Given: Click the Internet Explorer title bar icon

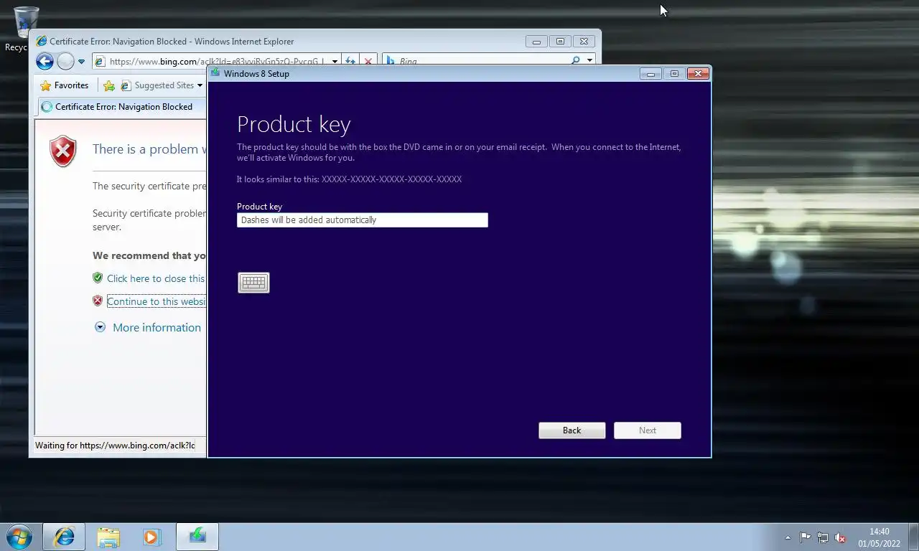Looking at the screenshot, I should pyautogui.click(x=42, y=42).
